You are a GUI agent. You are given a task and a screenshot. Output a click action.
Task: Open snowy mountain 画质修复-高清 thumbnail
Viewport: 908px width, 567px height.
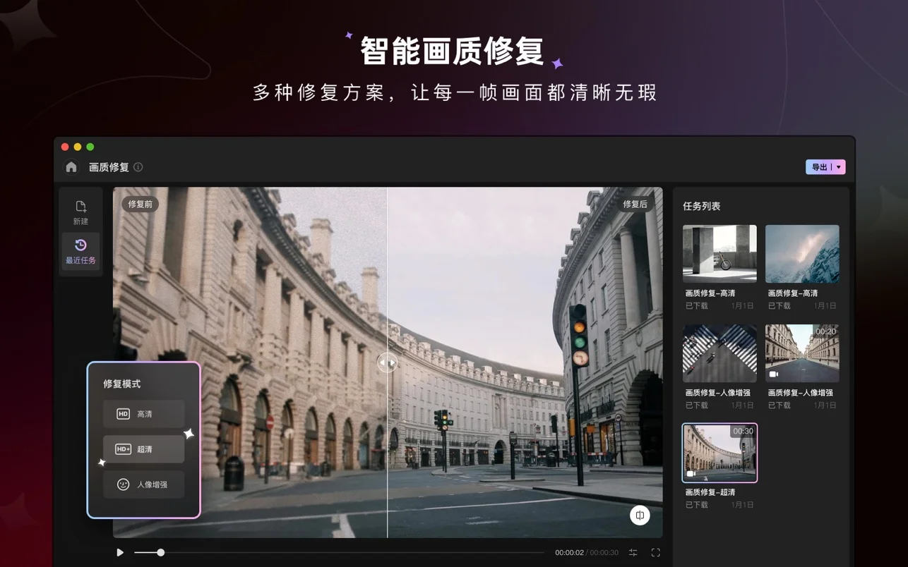point(802,254)
